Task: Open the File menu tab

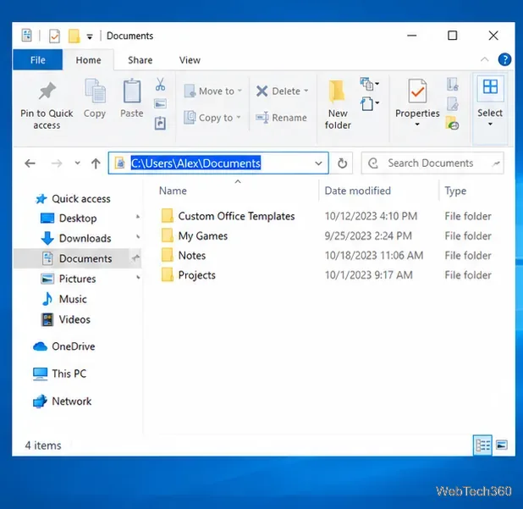Action: (38, 60)
